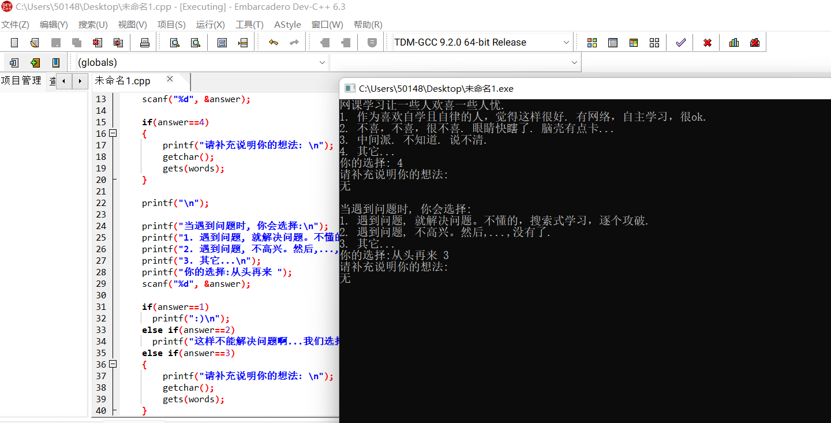This screenshot has height=423, width=831.
Task: Click the first icon in second toolbar row
Action: (x=14, y=62)
